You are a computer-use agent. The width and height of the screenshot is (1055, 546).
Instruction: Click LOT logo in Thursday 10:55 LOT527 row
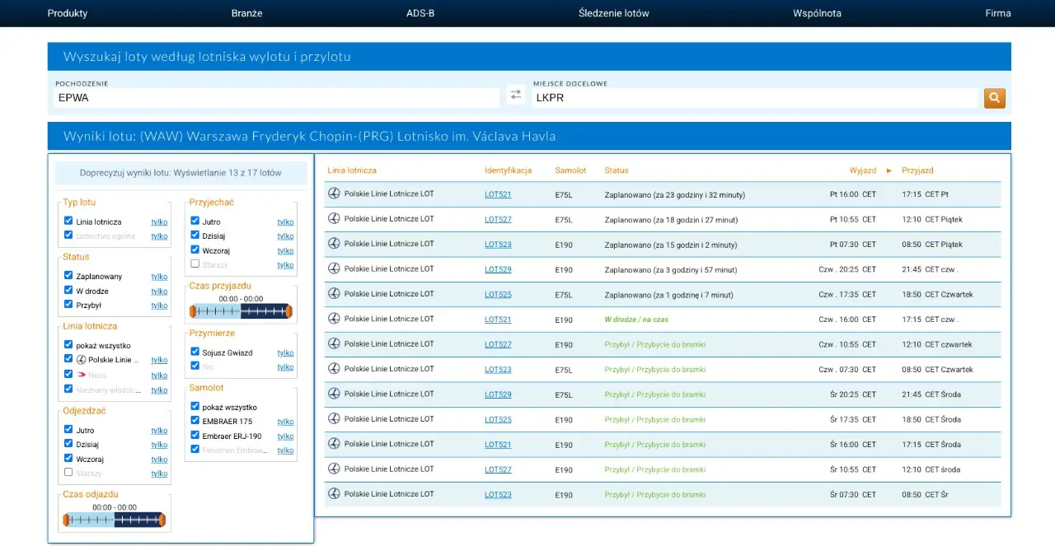tap(334, 344)
